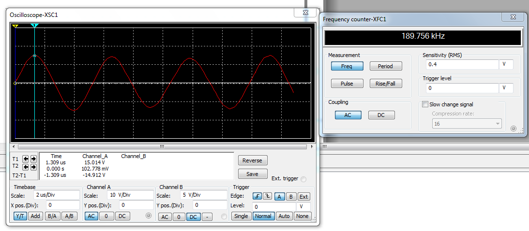The image size is (529, 231).
Task: Enable Slow change signal checkbox
Action: coord(425,104)
